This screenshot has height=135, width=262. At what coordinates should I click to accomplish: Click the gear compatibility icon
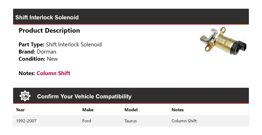[25, 96]
